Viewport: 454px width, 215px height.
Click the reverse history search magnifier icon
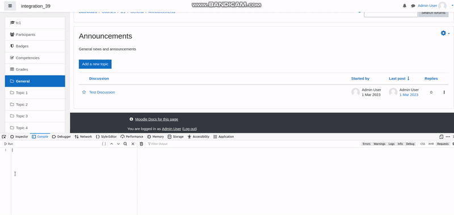pyautogui.click(x=125, y=144)
